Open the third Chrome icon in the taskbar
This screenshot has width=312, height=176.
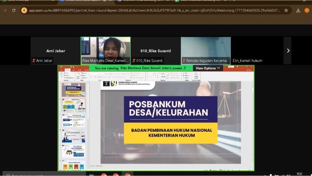[x=127, y=175]
